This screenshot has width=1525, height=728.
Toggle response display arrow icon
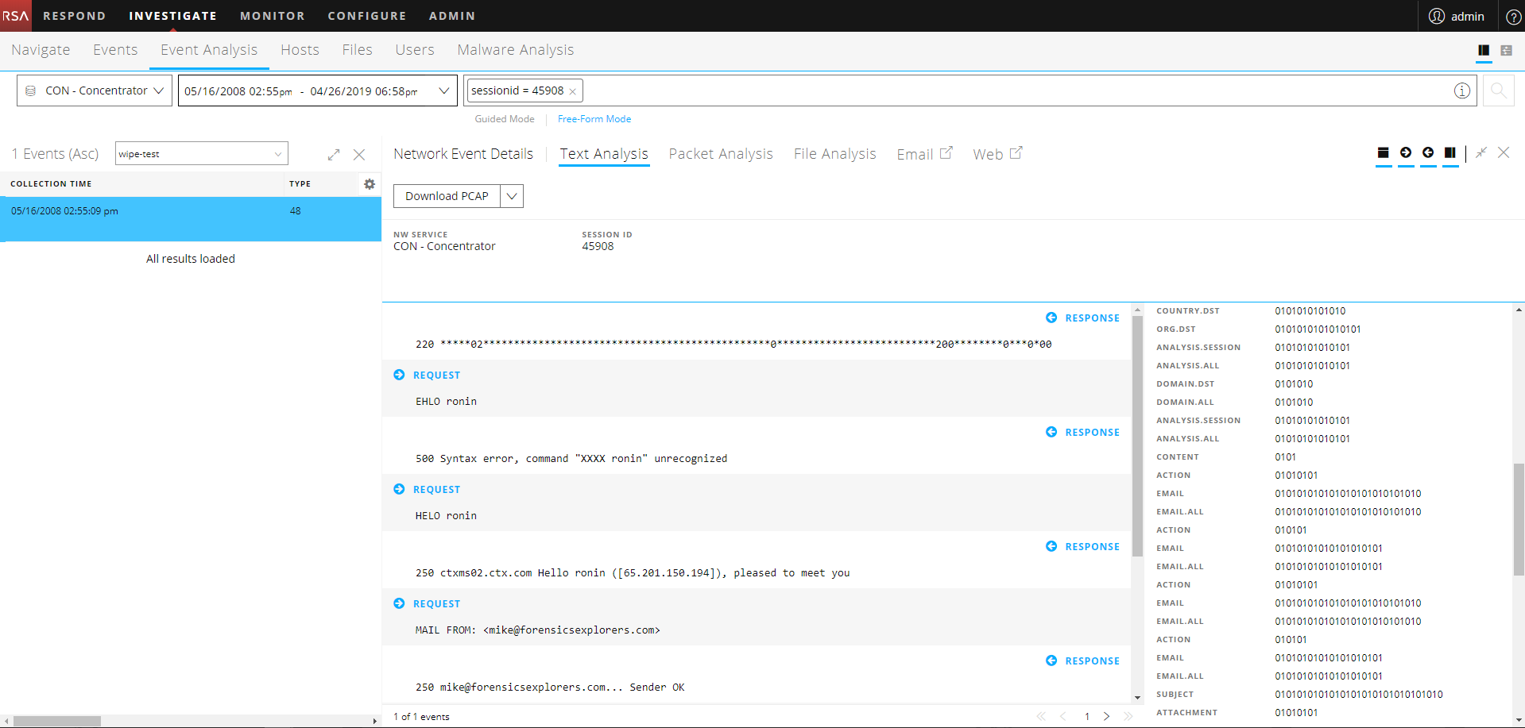coord(1427,153)
